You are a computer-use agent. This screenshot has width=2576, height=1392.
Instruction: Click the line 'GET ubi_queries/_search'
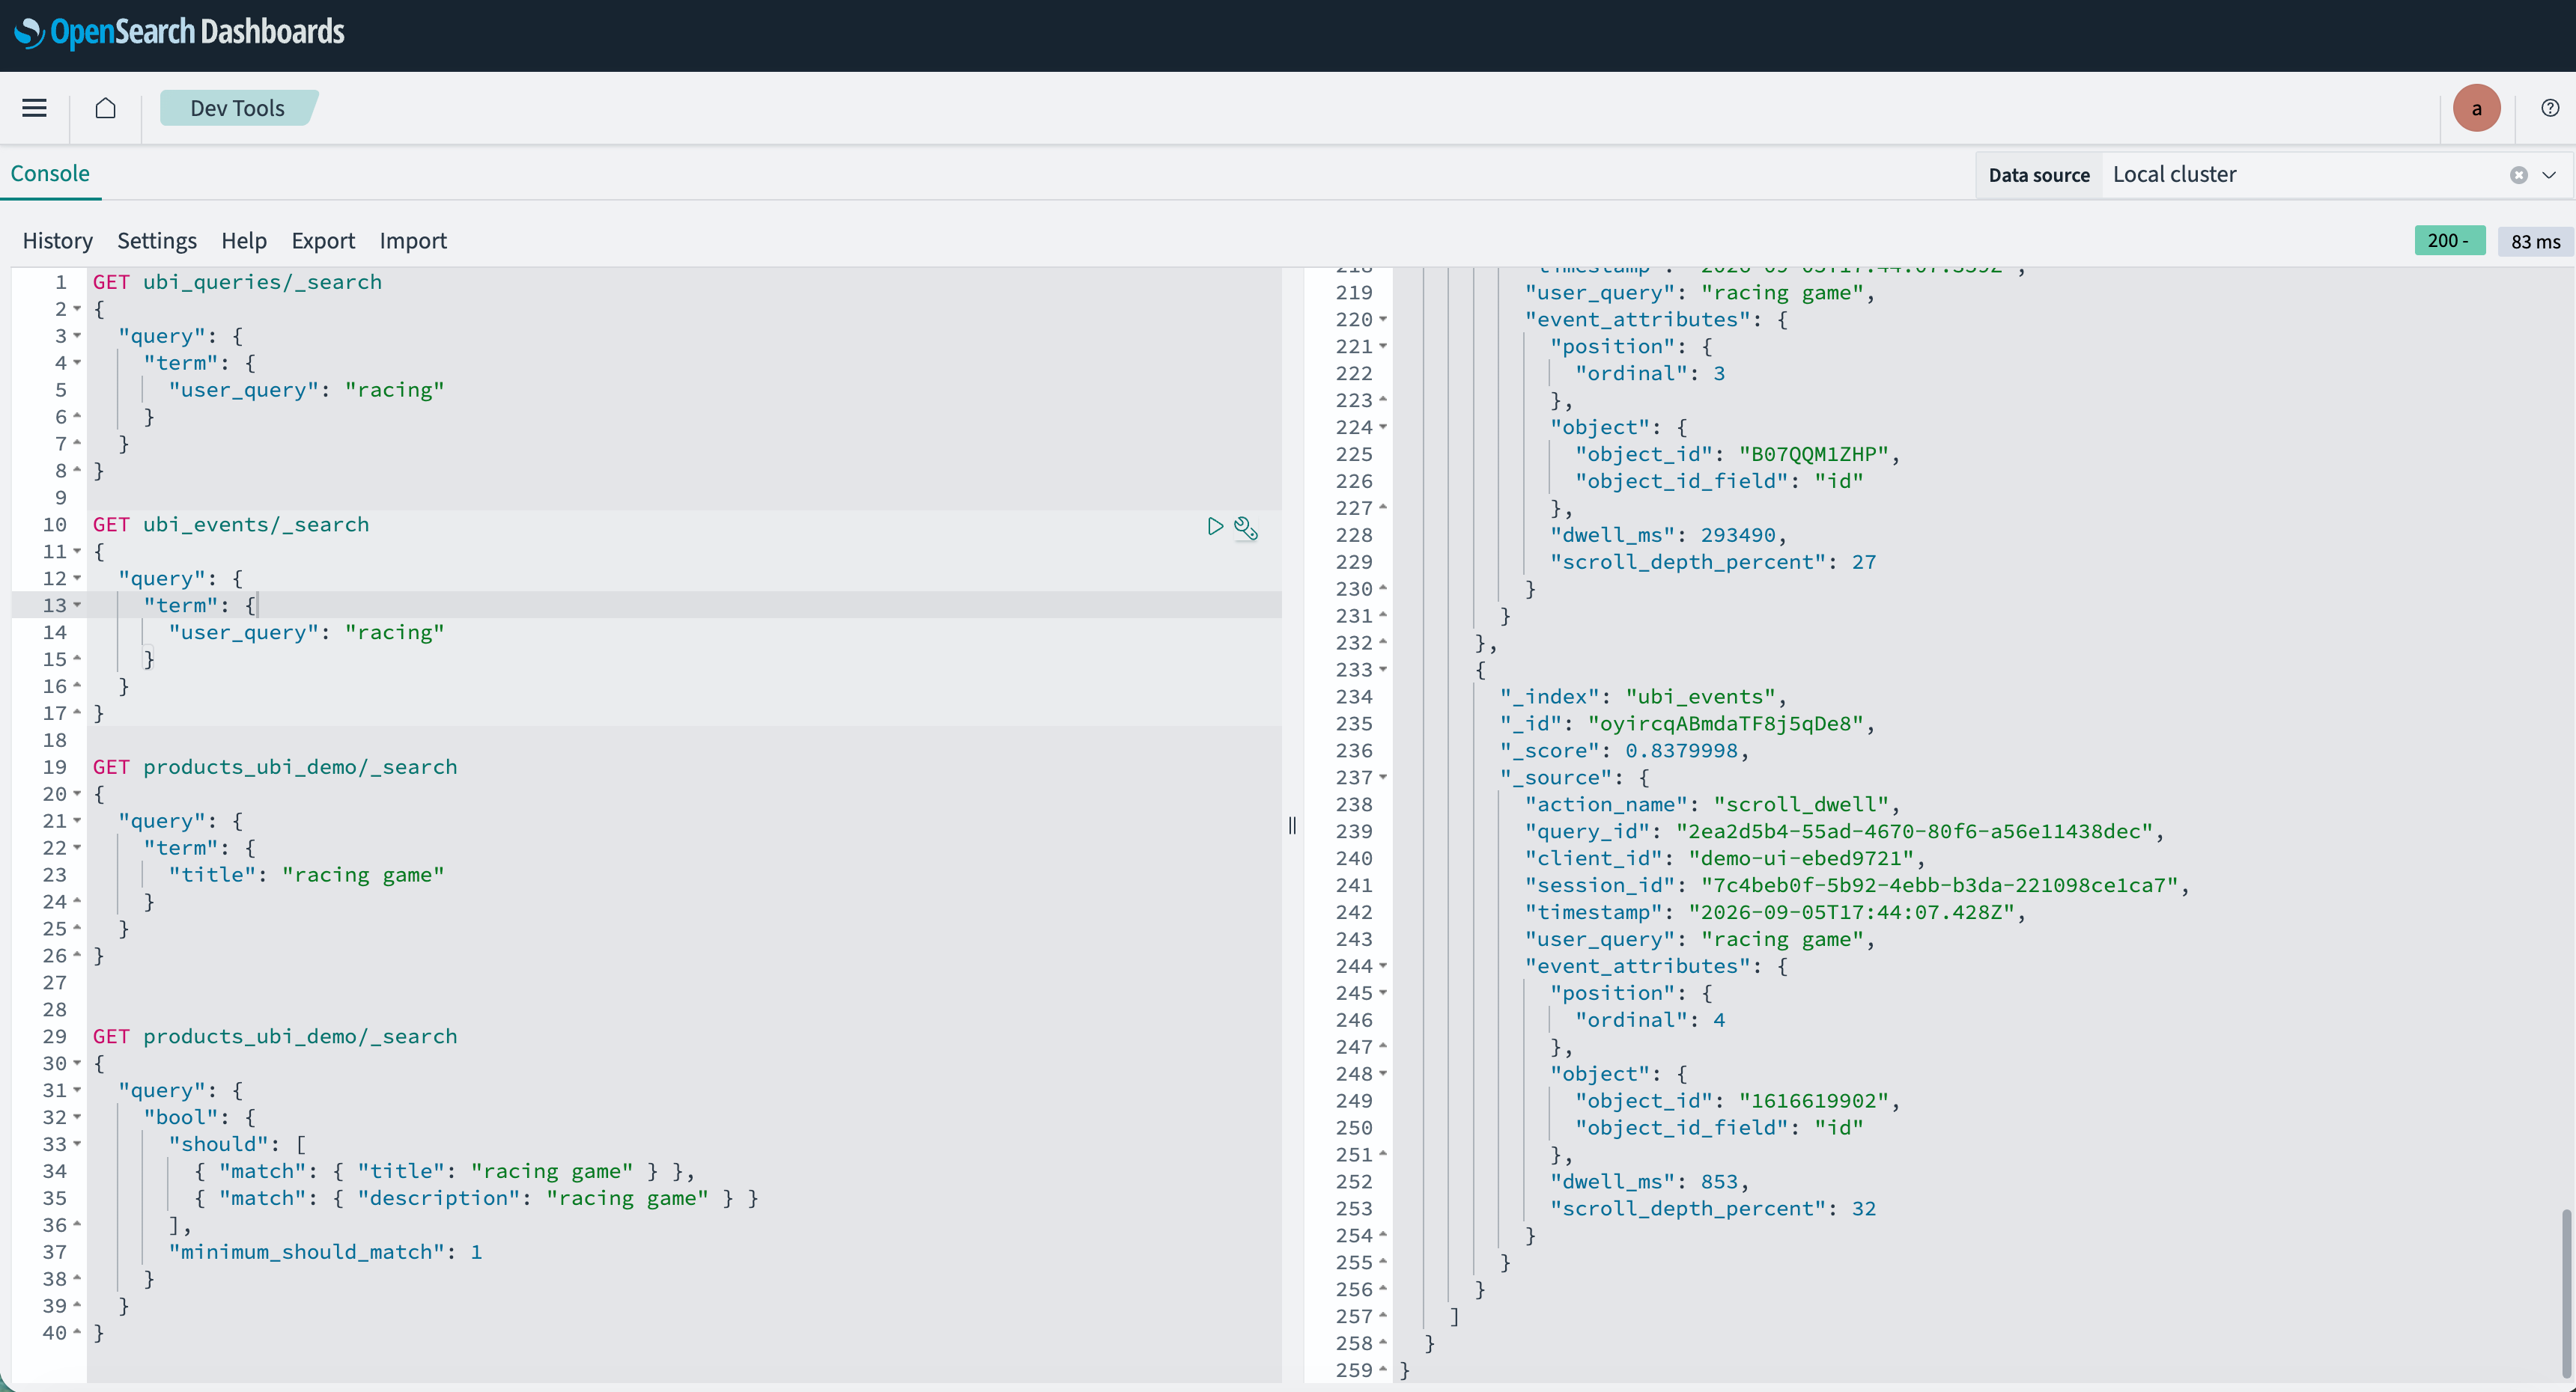237,283
